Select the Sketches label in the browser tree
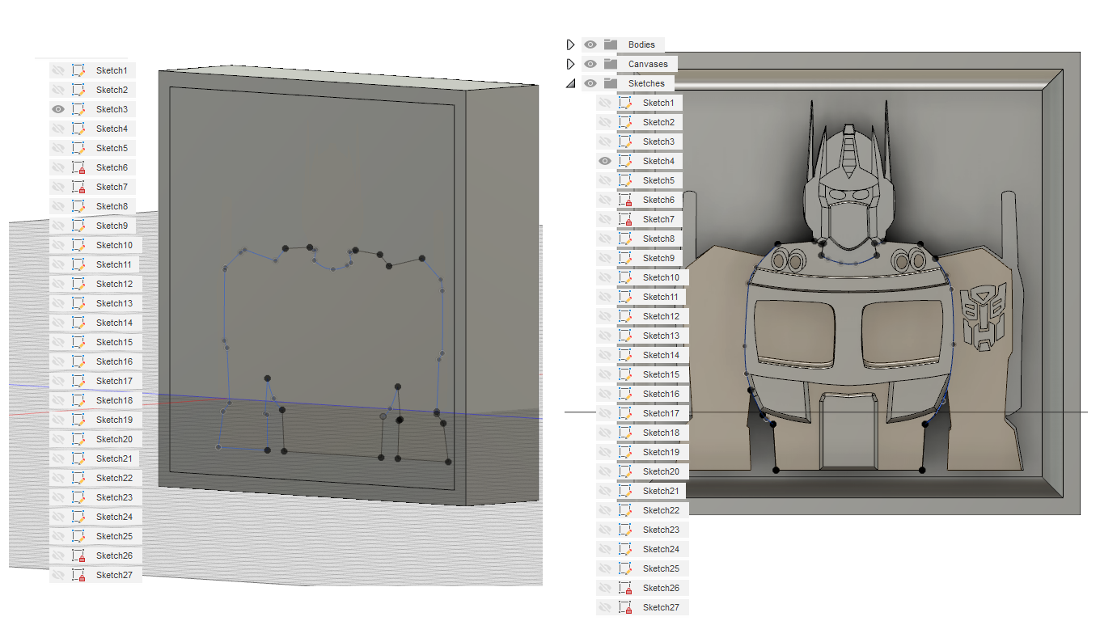 pos(646,83)
